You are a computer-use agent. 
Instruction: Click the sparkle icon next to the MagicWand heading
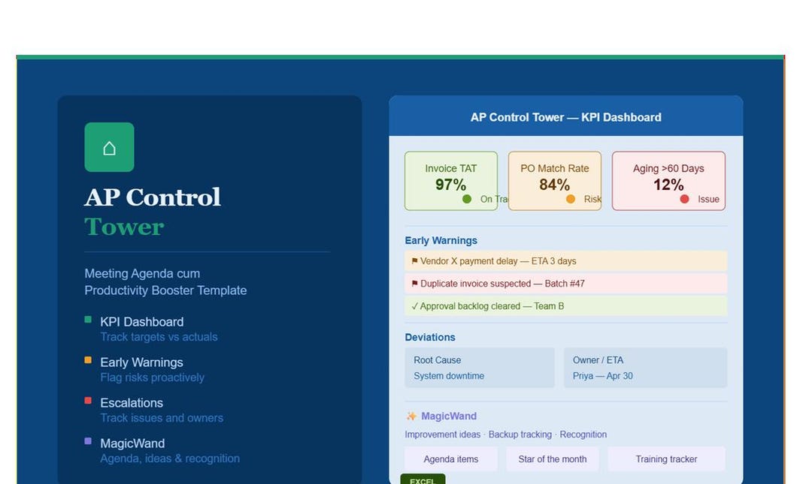412,416
